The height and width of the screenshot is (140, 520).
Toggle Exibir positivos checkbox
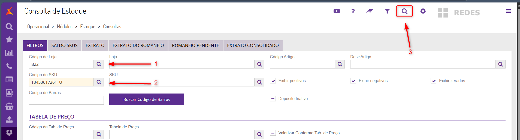coord(273,81)
